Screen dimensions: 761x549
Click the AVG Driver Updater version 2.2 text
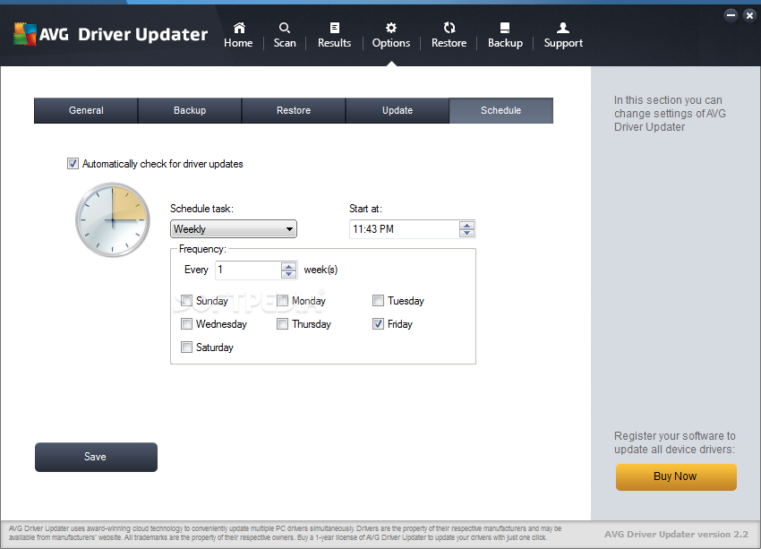pos(676,535)
